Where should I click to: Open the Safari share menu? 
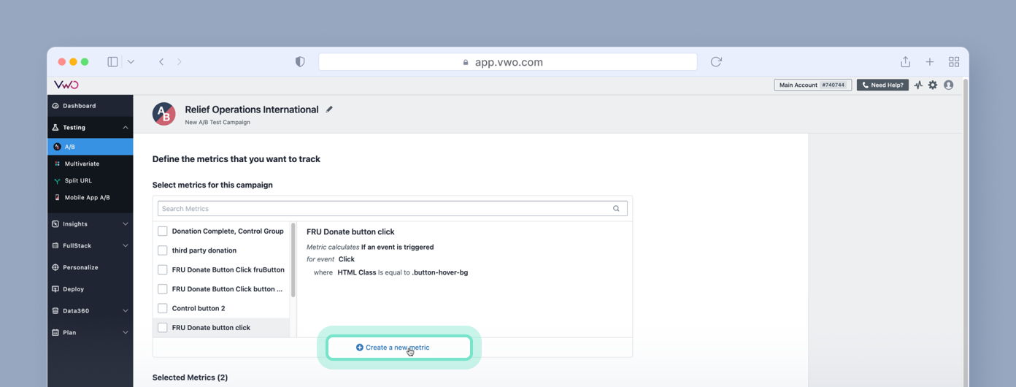(x=905, y=62)
